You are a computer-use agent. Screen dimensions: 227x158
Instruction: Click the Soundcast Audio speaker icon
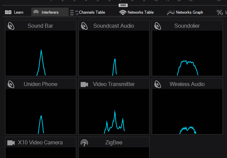[x=84, y=26]
